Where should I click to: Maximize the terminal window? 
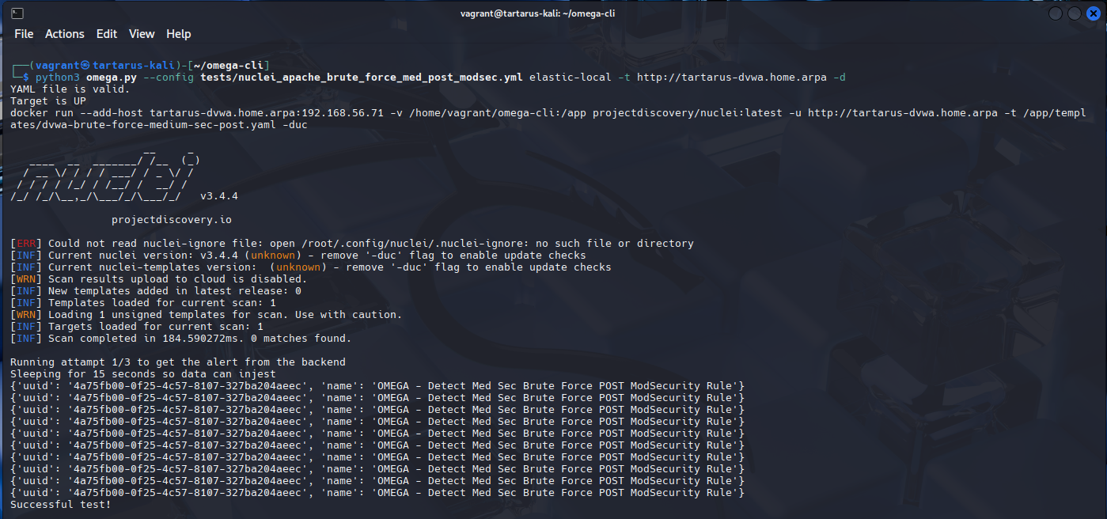pyautogui.click(x=1074, y=13)
